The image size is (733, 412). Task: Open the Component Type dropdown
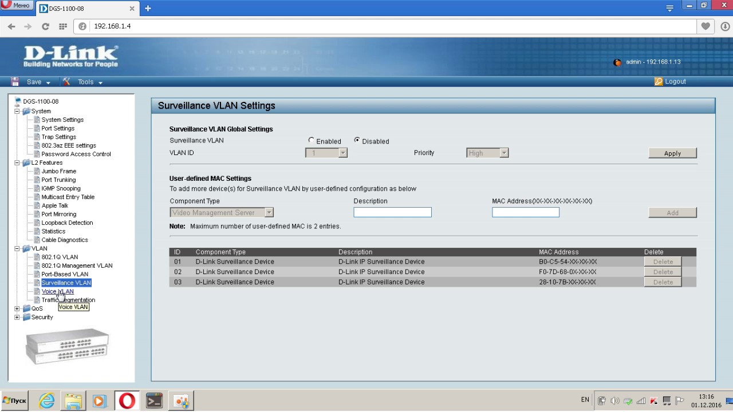click(x=222, y=212)
